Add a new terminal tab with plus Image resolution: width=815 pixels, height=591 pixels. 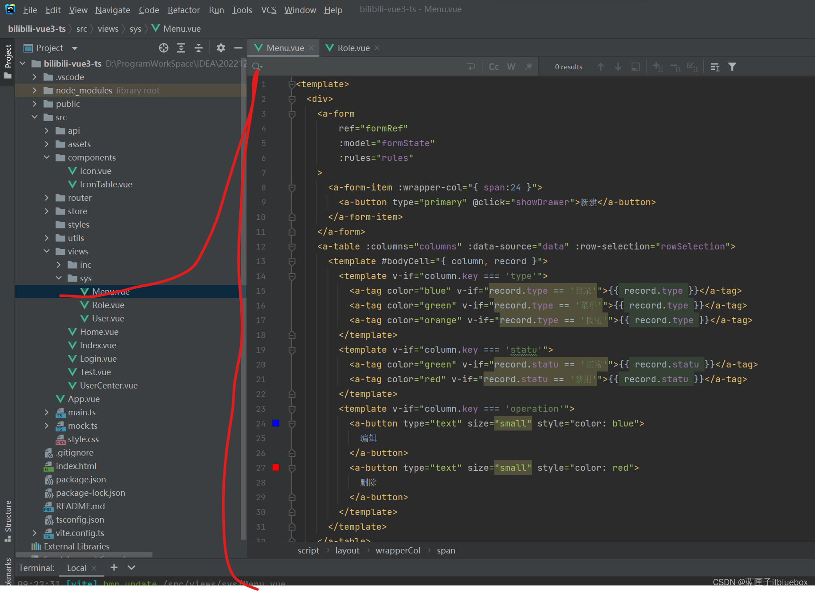coord(114,567)
